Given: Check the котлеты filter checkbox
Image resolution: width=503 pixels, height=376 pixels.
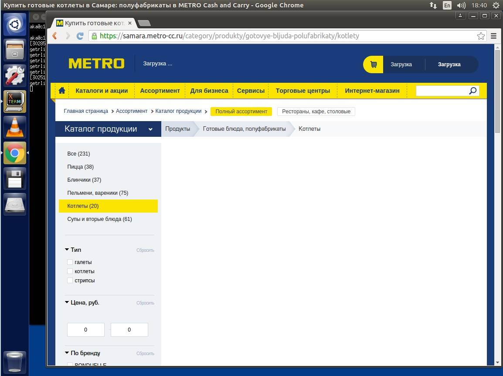Looking at the screenshot, I should coord(70,271).
